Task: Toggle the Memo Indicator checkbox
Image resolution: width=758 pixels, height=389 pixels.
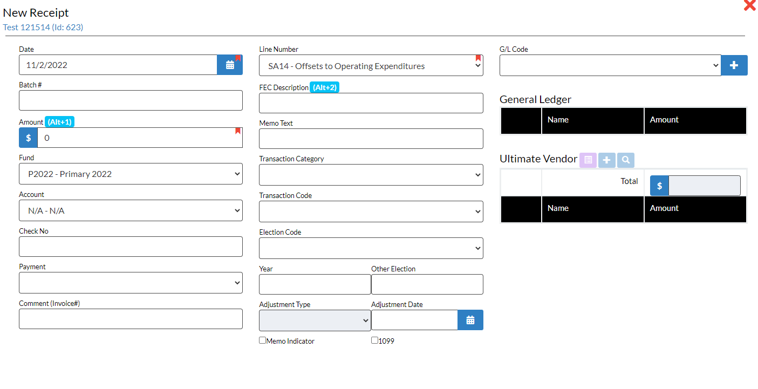Action: pyautogui.click(x=263, y=340)
